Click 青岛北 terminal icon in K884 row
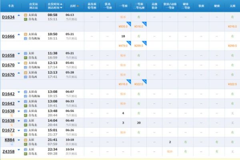Viewport: 240px width, 160px height. coord(26,144)
